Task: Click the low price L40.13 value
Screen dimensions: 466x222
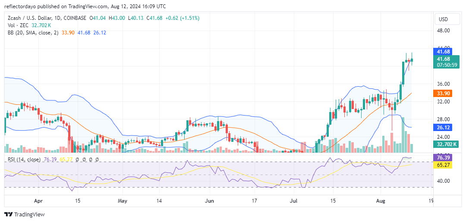Action: [x=135, y=18]
